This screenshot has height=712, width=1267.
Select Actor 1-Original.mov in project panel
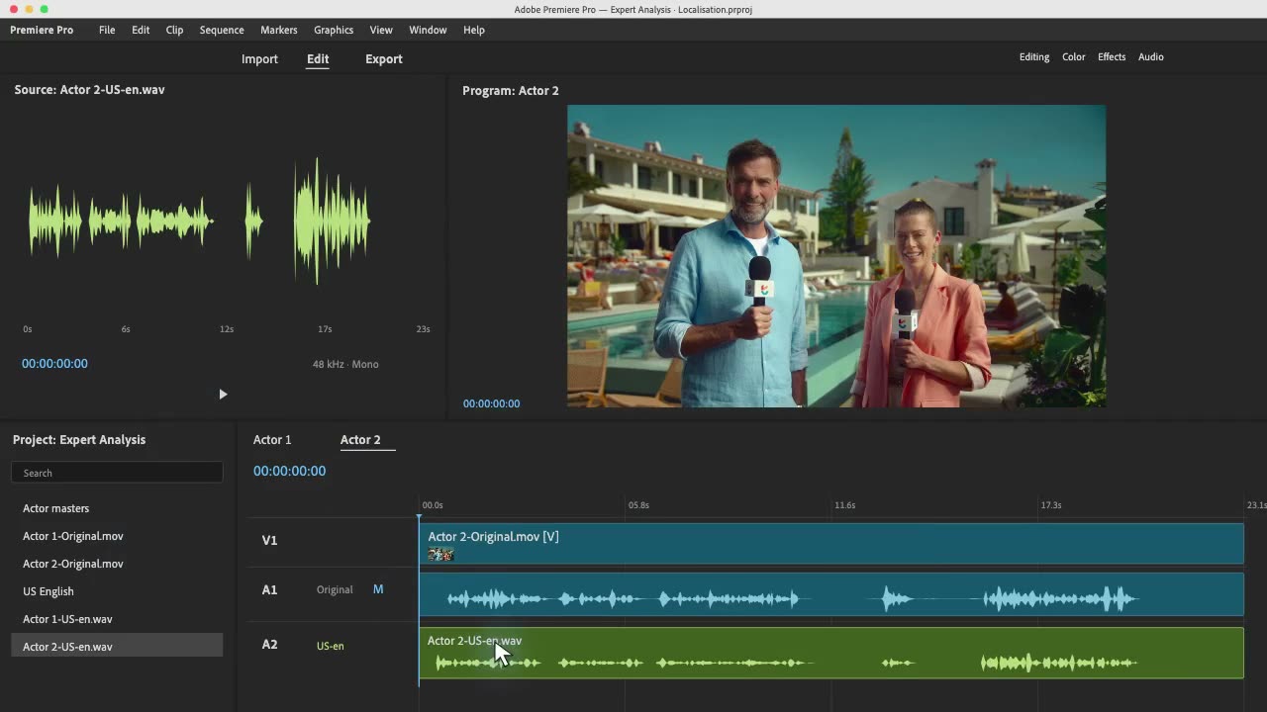tap(73, 536)
